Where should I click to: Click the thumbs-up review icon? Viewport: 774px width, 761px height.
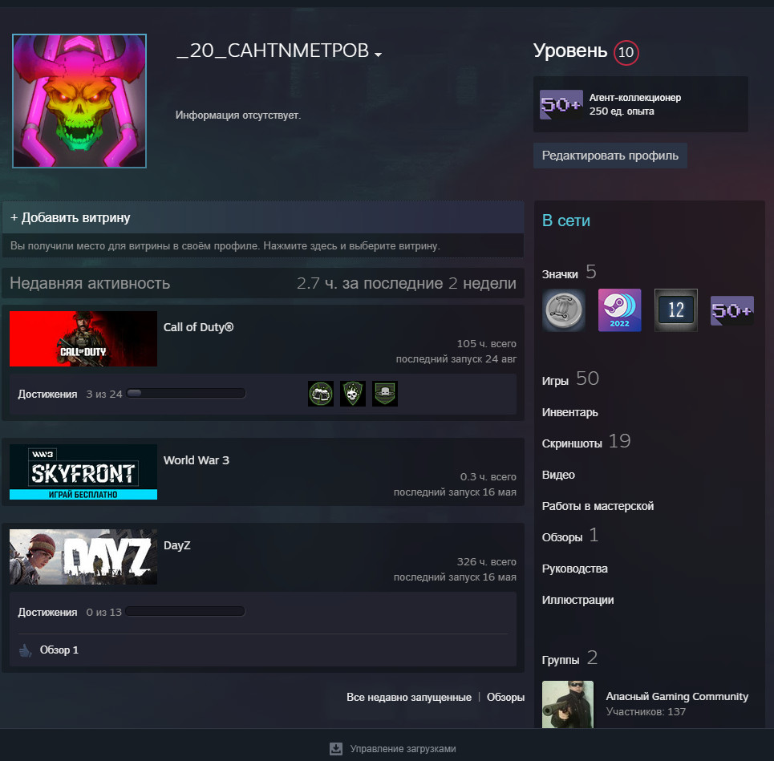[25, 650]
